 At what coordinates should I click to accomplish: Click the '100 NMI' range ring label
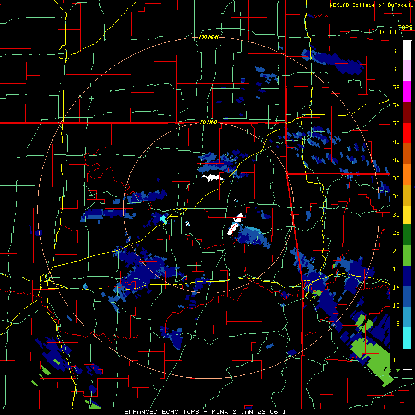coord(208,37)
